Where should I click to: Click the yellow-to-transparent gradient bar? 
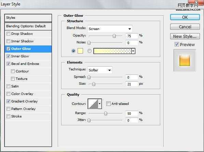click(112, 51)
